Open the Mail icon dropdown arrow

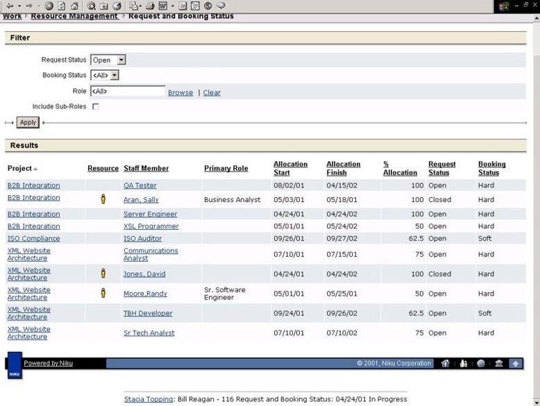(x=140, y=6)
